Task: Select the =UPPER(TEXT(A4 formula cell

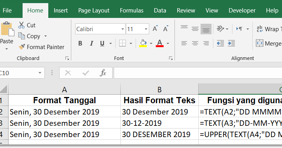Action: pos(240,134)
